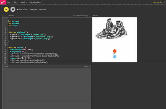Enable the Auto-refresh checkbox
166x109 pixels.
[x=18, y=9]
